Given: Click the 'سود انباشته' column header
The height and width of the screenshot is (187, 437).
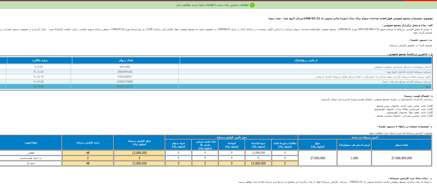Looking at the screenshot, I should click(x=258, y=145).
